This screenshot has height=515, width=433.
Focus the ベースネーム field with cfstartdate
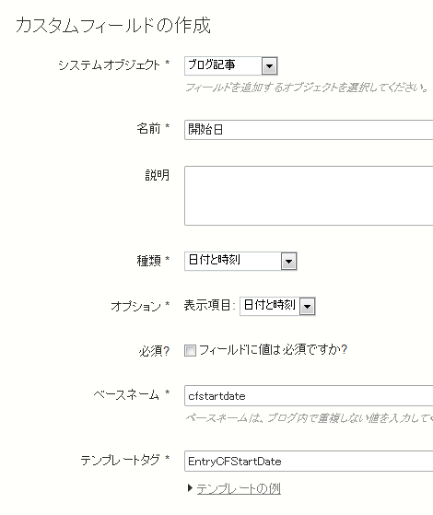pos(309,396)
